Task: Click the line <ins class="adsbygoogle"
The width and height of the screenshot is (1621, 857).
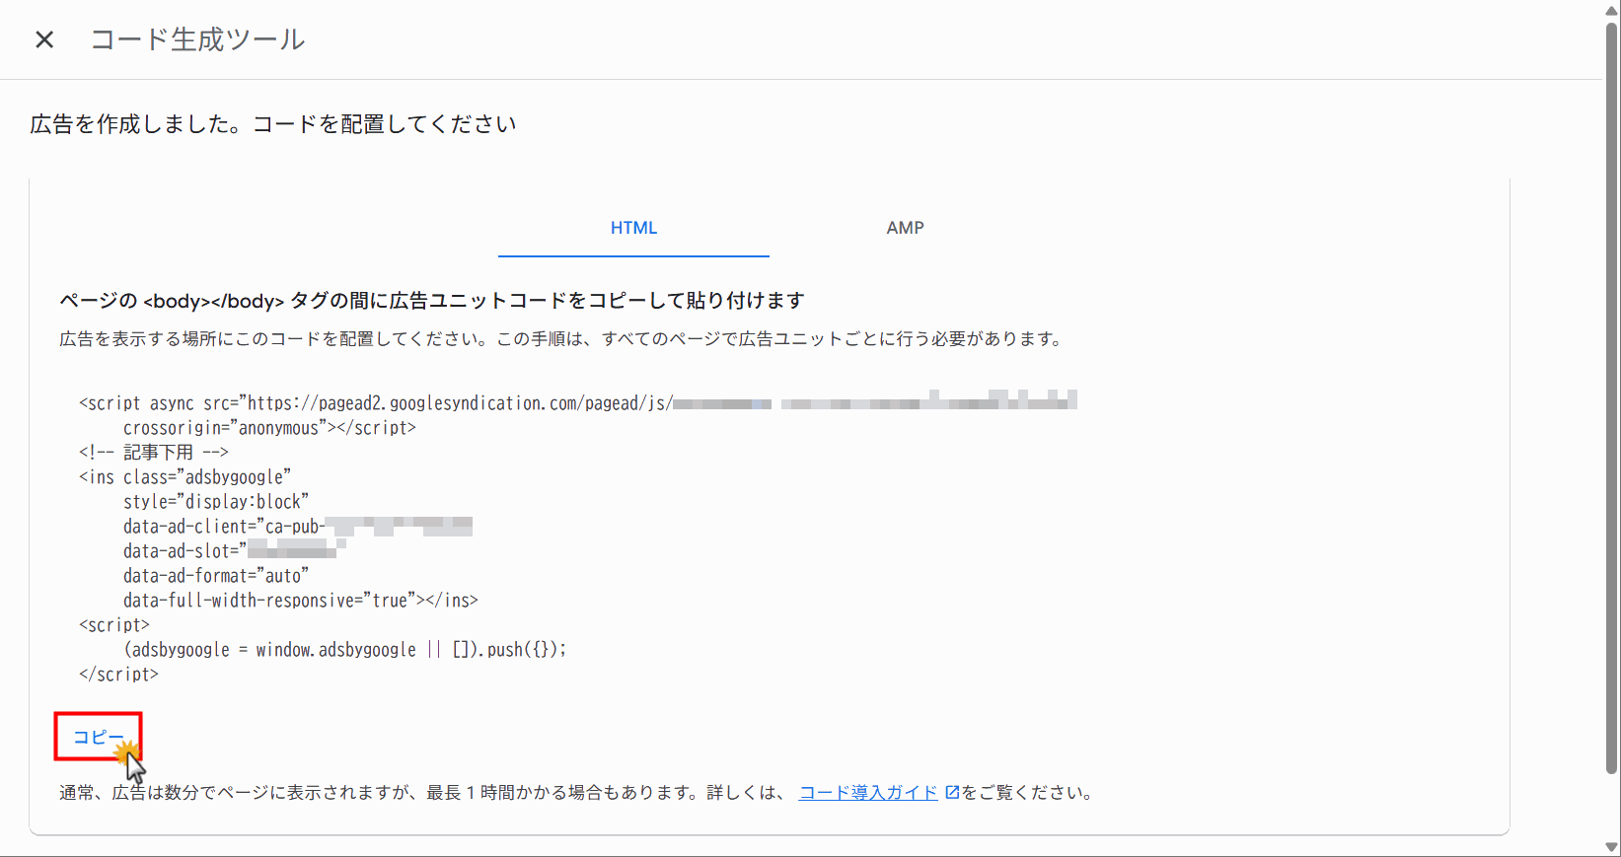Action: click(x=184, y=477)
